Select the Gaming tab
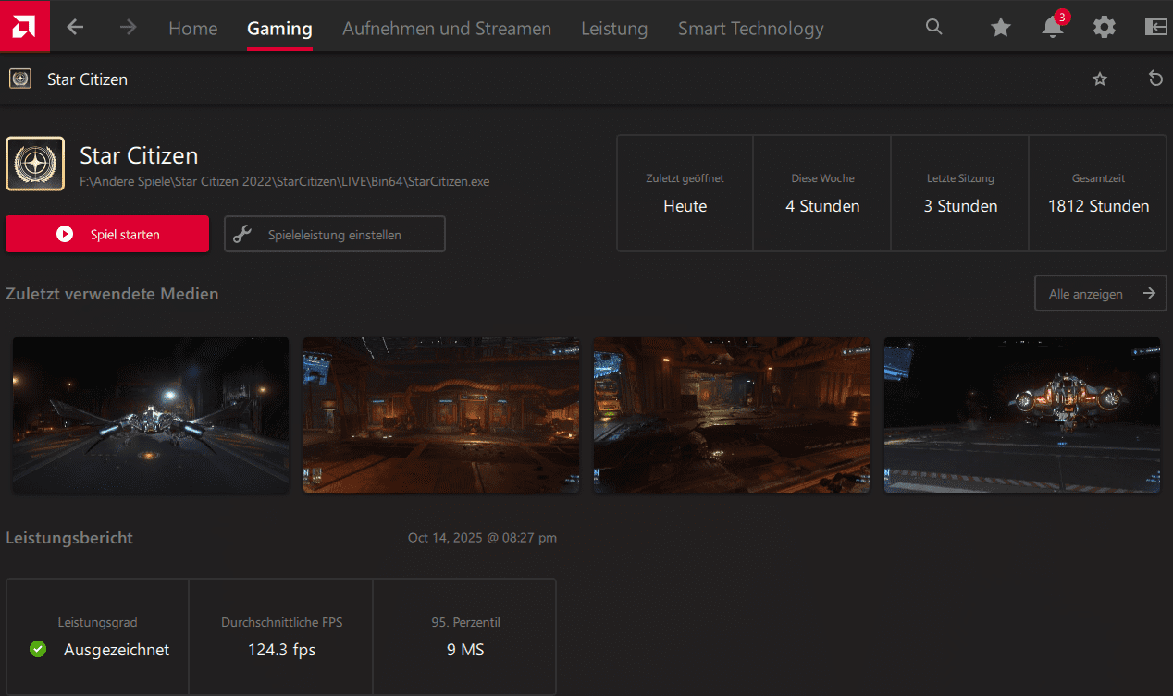1173x696 pixels. tap(279, 29)
